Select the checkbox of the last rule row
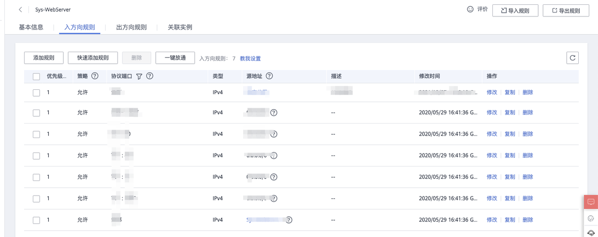Viewport: 598px width, 237px height. point(36,220)
